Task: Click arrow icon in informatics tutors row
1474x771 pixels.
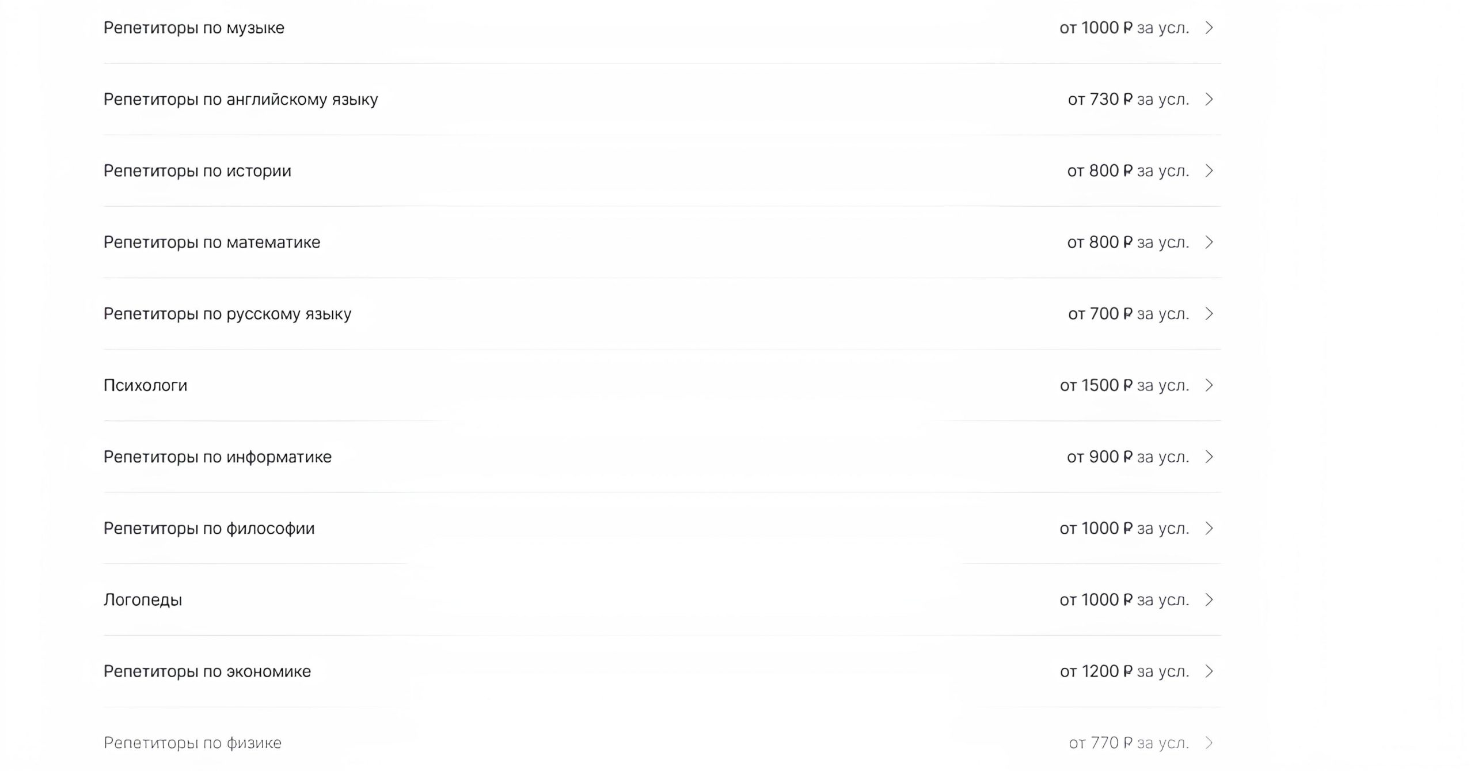Action: coord(1209,457)
